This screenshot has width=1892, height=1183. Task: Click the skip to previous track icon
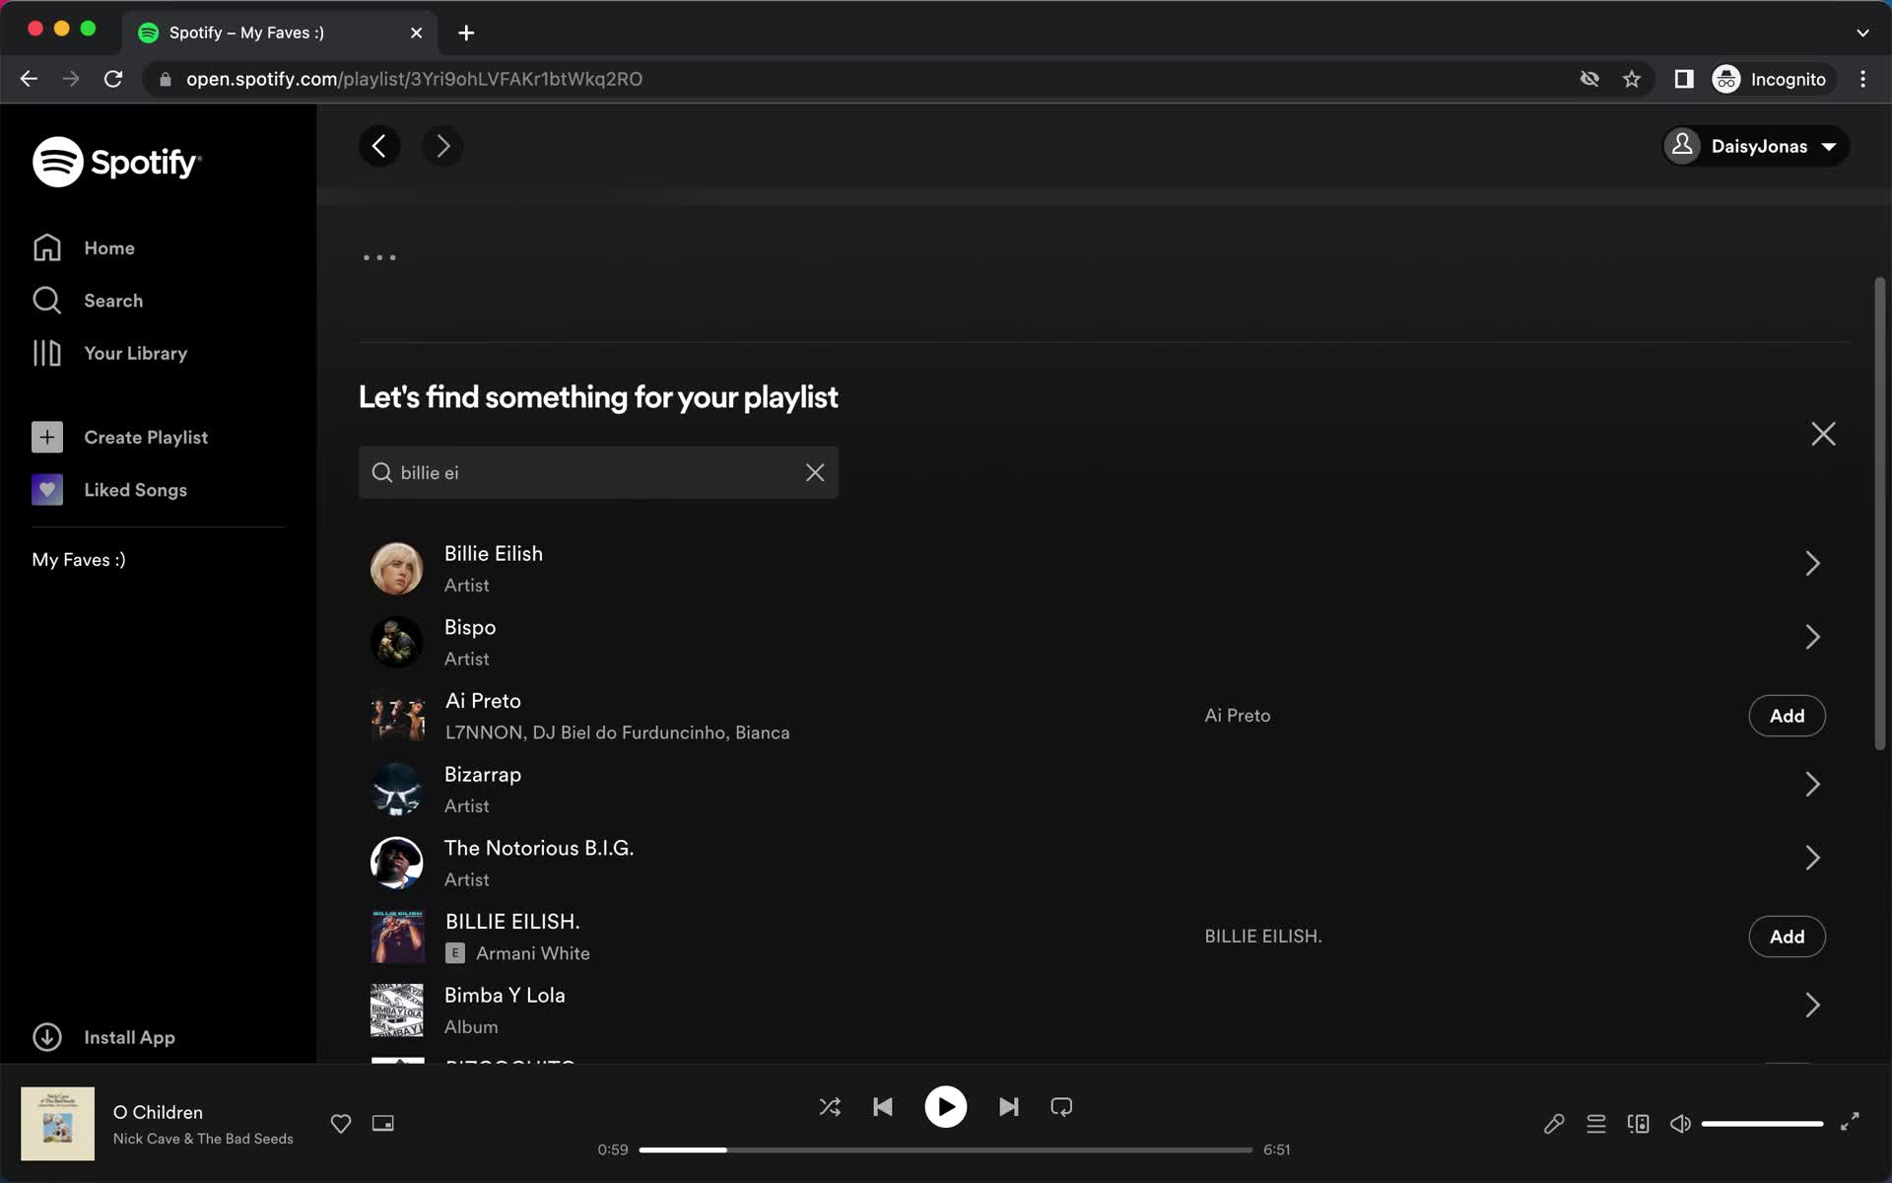tap(883, 1107)
